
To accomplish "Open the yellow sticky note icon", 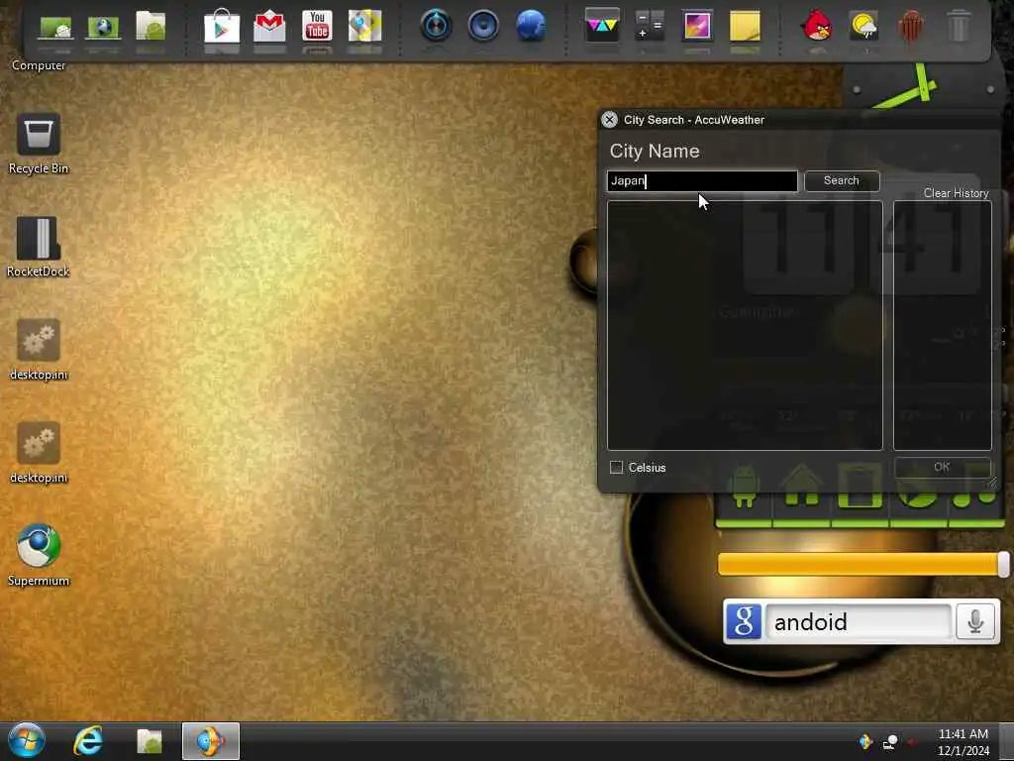I will click(x=745, y=26).
